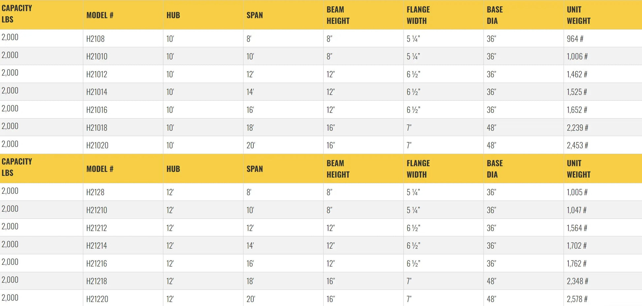This screenshot has width=642, height=306.
Task: Select the H21018 model cell
Action: [97, 128]
